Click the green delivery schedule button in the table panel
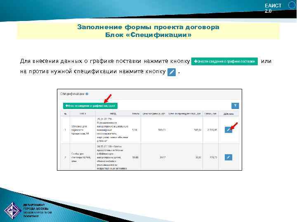This screenshot has height=222, width=297. point(90,106)
